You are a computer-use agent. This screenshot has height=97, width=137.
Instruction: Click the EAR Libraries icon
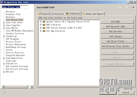click(44, 25)
